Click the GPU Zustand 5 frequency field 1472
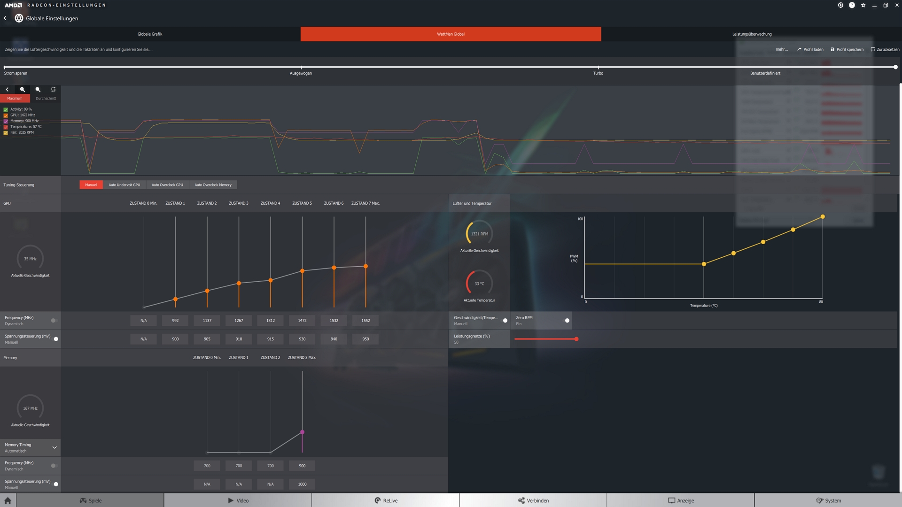Image resolution: width=902 pixels, height=507 pixels. point(302,321)
